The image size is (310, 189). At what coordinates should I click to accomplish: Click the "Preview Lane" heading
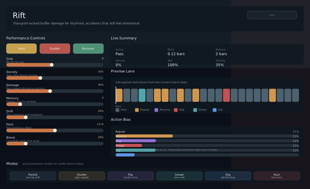click(x=123, y=71)
